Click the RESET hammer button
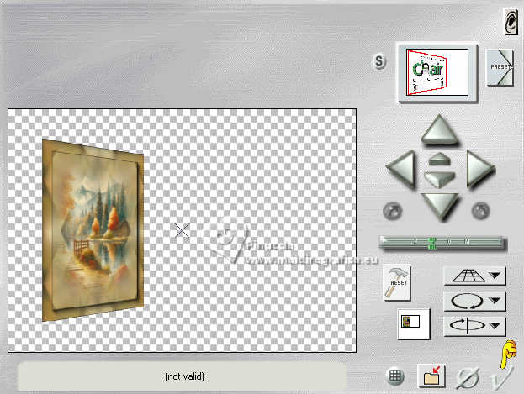Image resolution: width=524 pixels, height=394 pixels. [397, 283]
